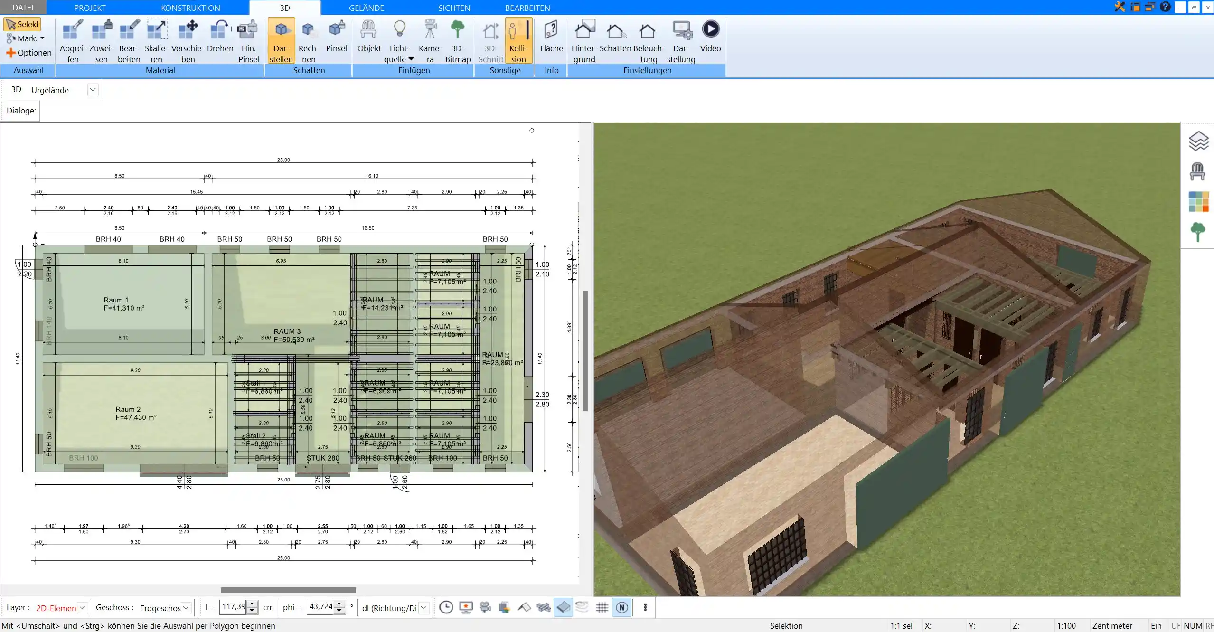Select the Darstellen (Render) tool

pyautogui.click(x=280, y=40)
